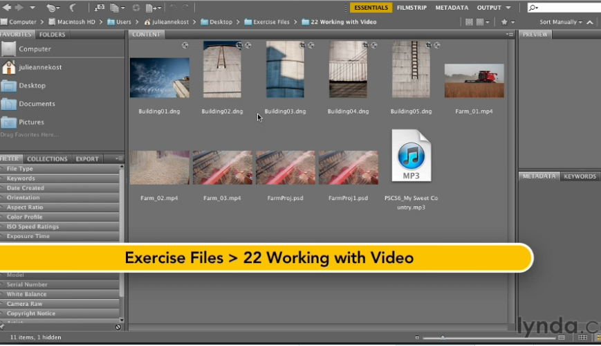Expand the Orientation filter
The width and height of the screenshot is (601, 346).
tap(59, 197)
